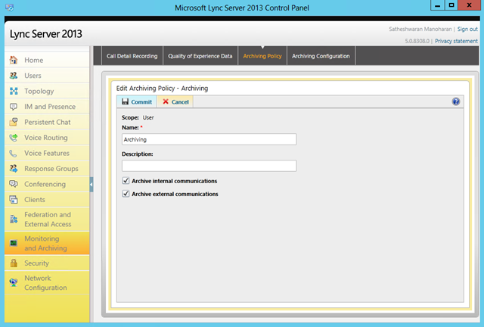Open Conferencing section
This screenshot has height=327, width=484.
pyautogui.click(x=47, y=184)
